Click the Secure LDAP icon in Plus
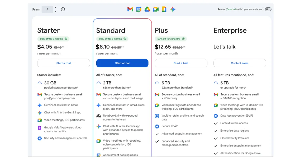 [x=157, y=126]
